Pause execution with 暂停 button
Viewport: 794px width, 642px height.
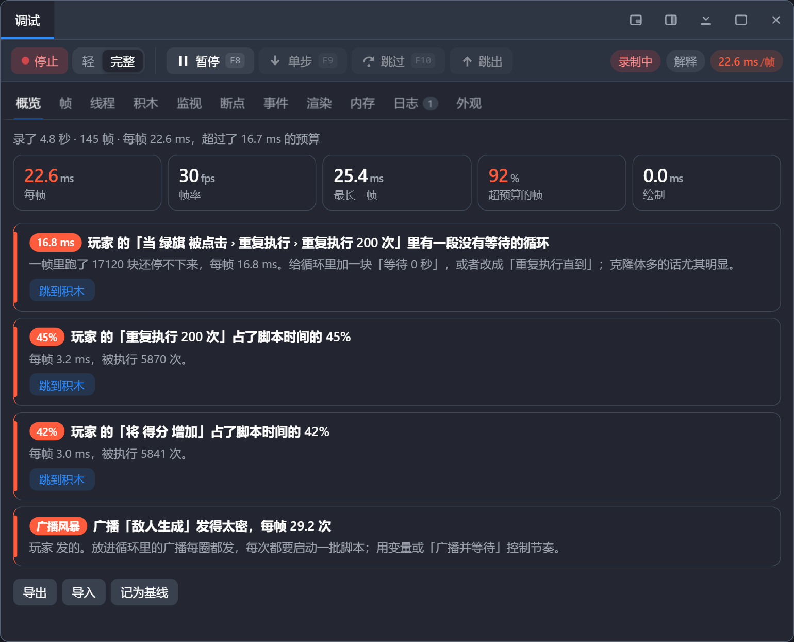[x=210, y=61]
